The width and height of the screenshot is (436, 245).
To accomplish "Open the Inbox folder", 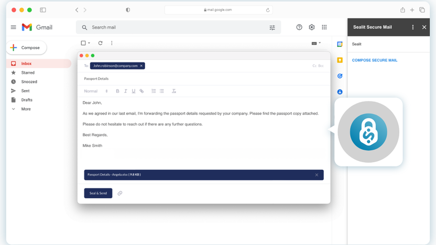I will (x=39, y=64).
